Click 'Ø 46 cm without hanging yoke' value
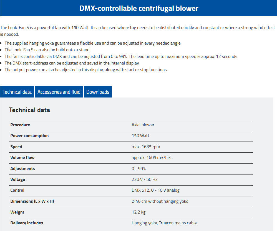The height and width of the screenshot is (231, 277). pyautogui.click(x=160, y=201)
